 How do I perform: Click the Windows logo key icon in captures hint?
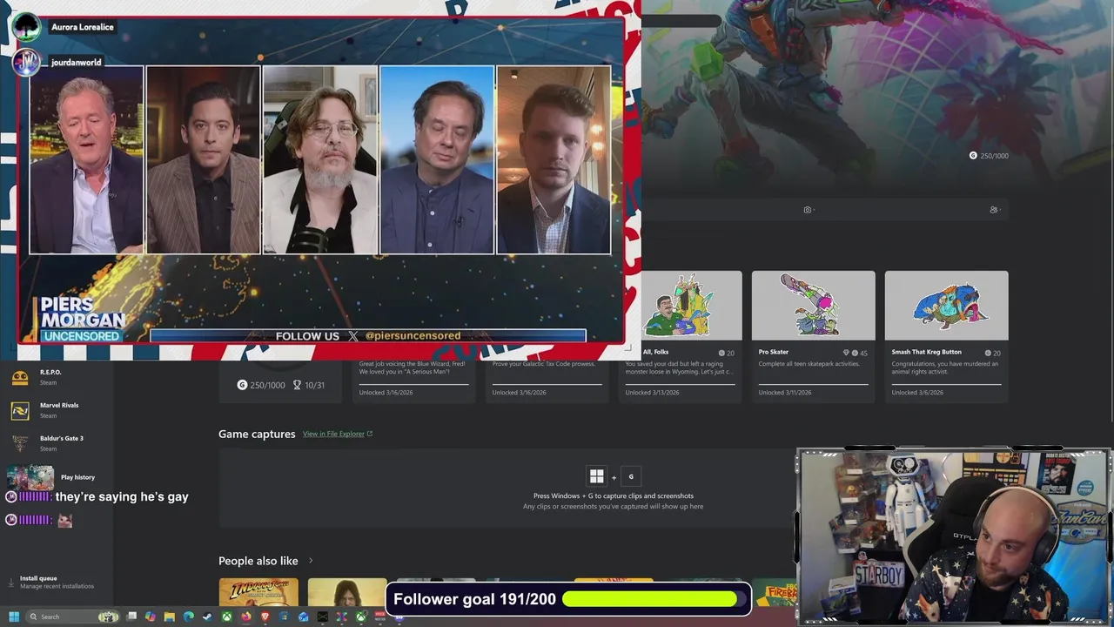pos(596,476)
